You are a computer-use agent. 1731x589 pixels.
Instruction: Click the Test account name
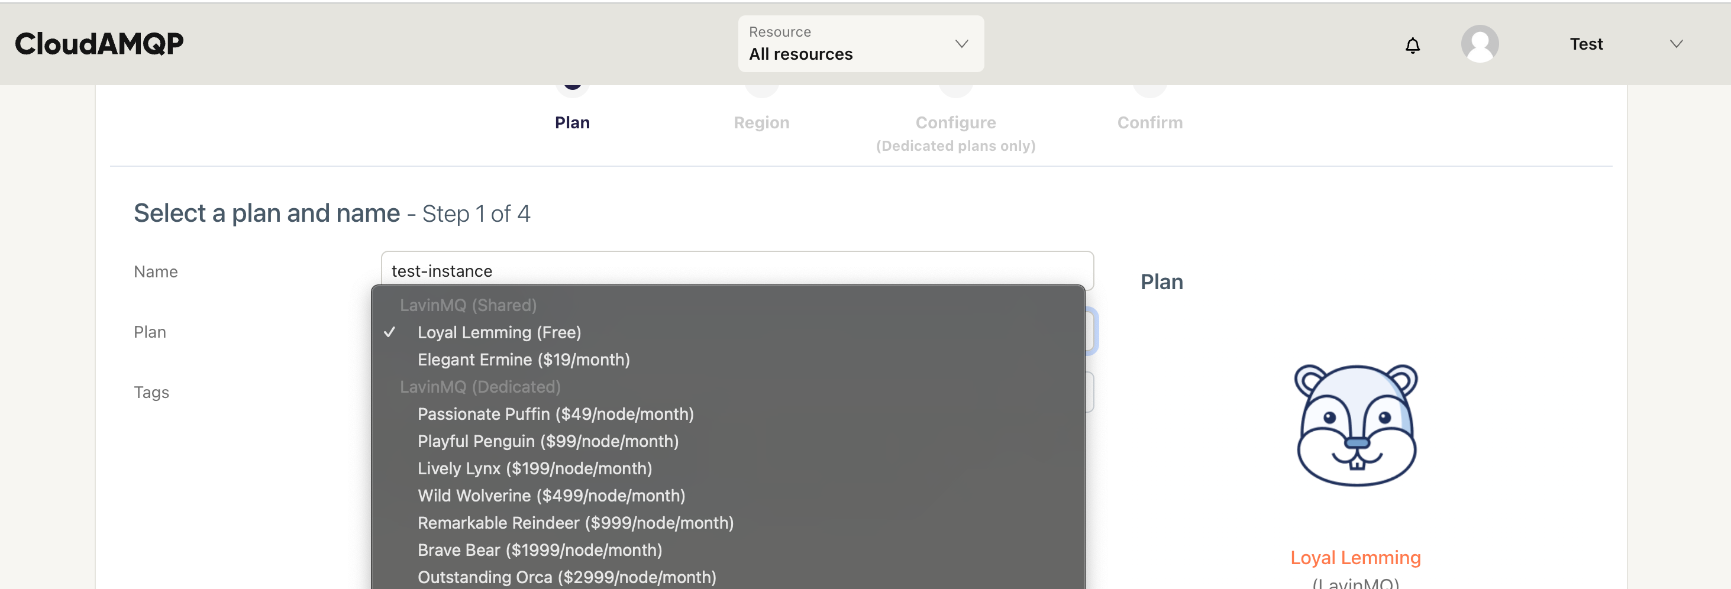(x=1586, y=44)
